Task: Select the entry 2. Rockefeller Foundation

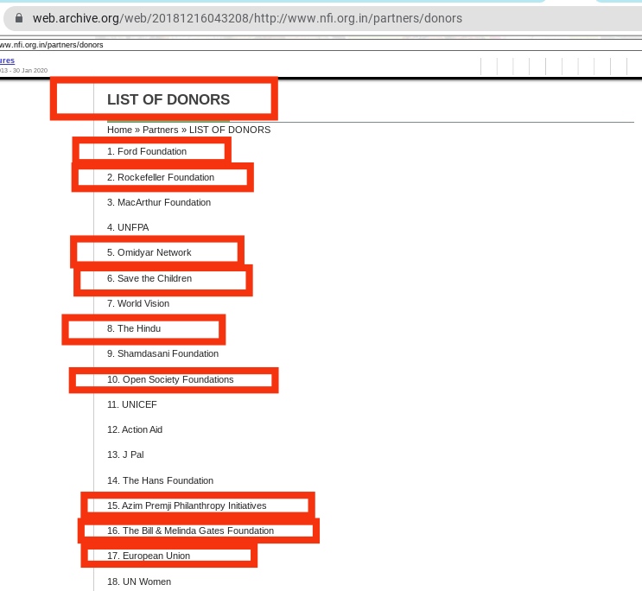Action: point(161,177)
